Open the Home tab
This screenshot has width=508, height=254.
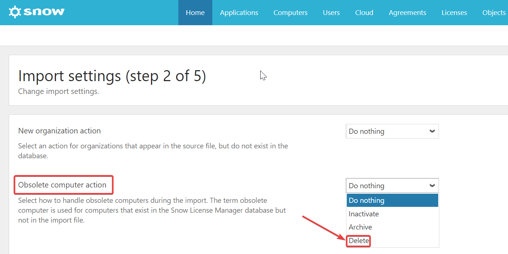click(195, 12)
